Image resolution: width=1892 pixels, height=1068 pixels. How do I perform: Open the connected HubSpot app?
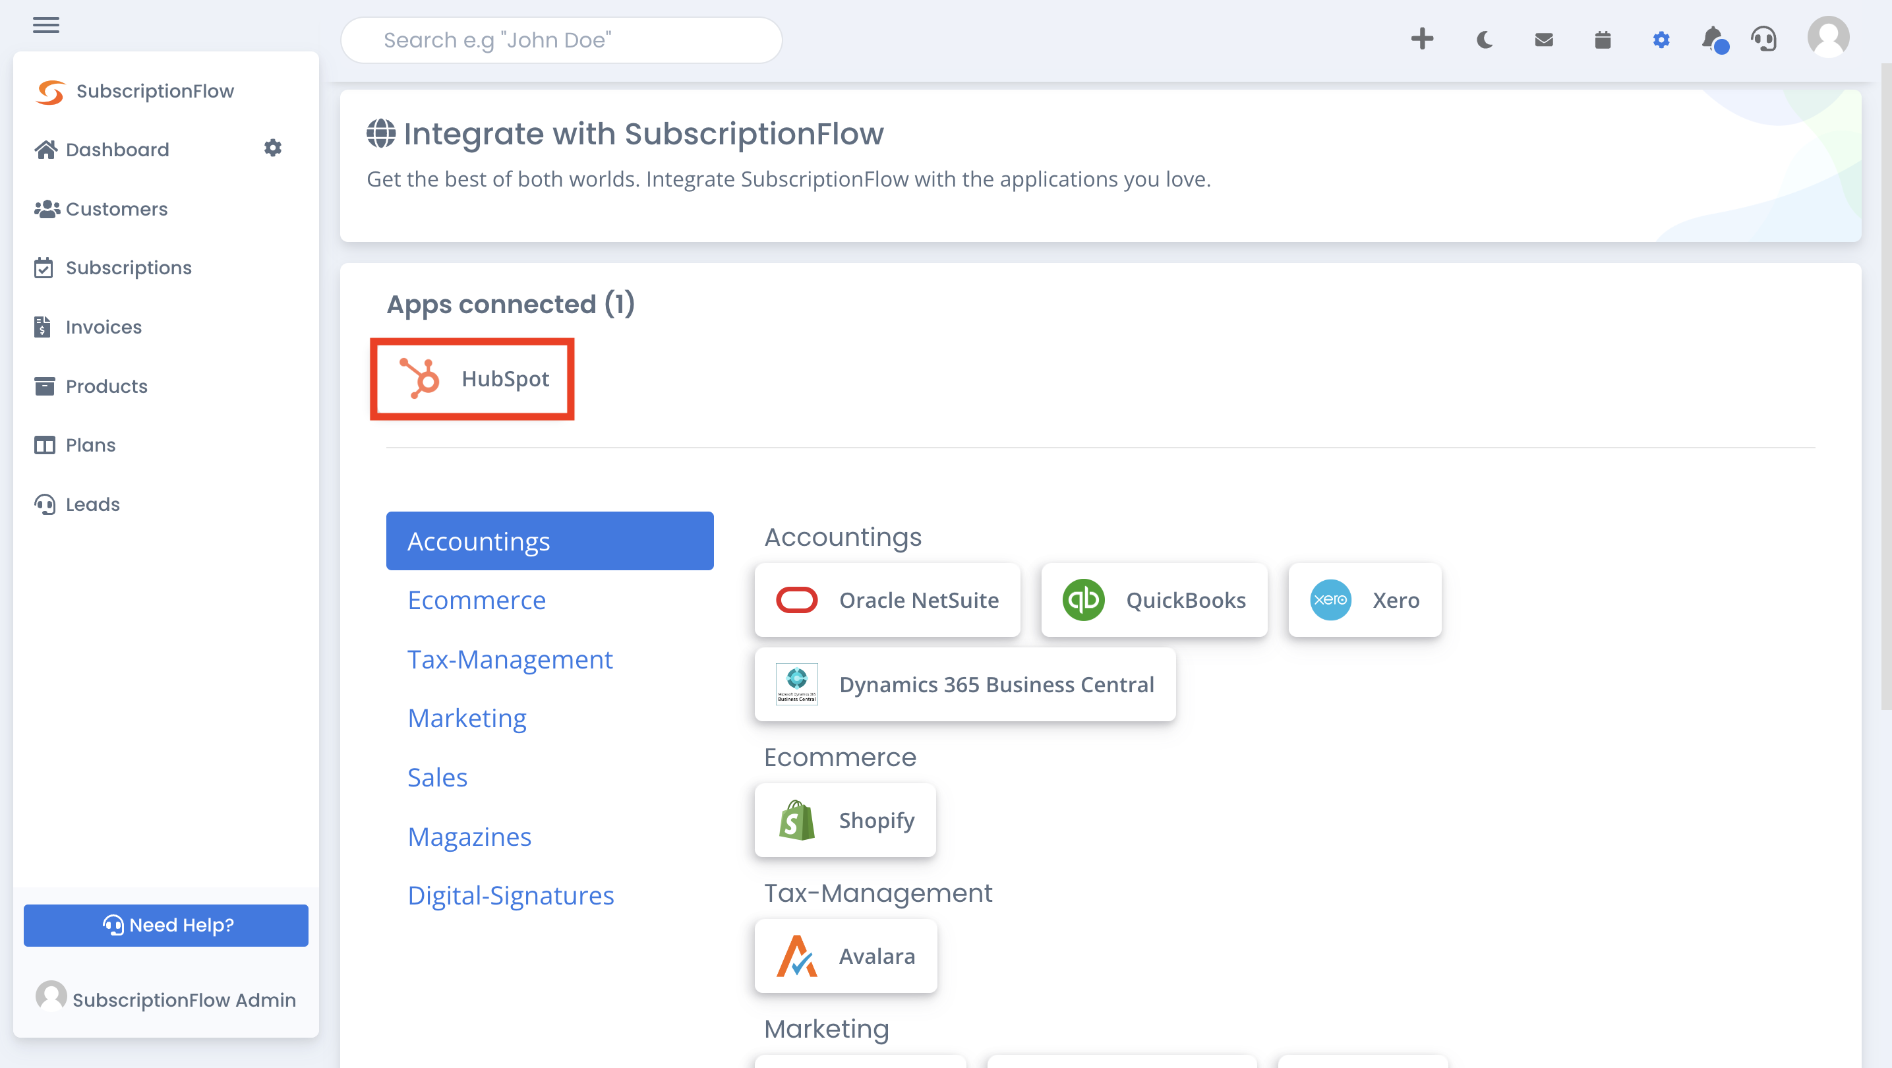pos(472,379)
